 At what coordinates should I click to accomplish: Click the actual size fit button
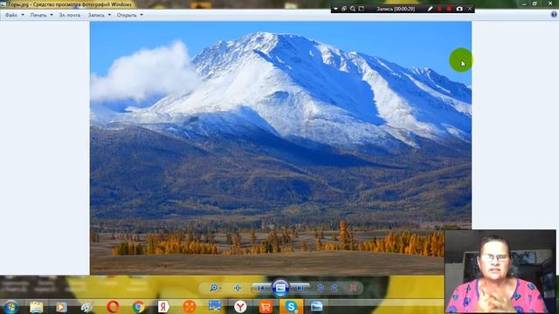click(x=238, y=288)
